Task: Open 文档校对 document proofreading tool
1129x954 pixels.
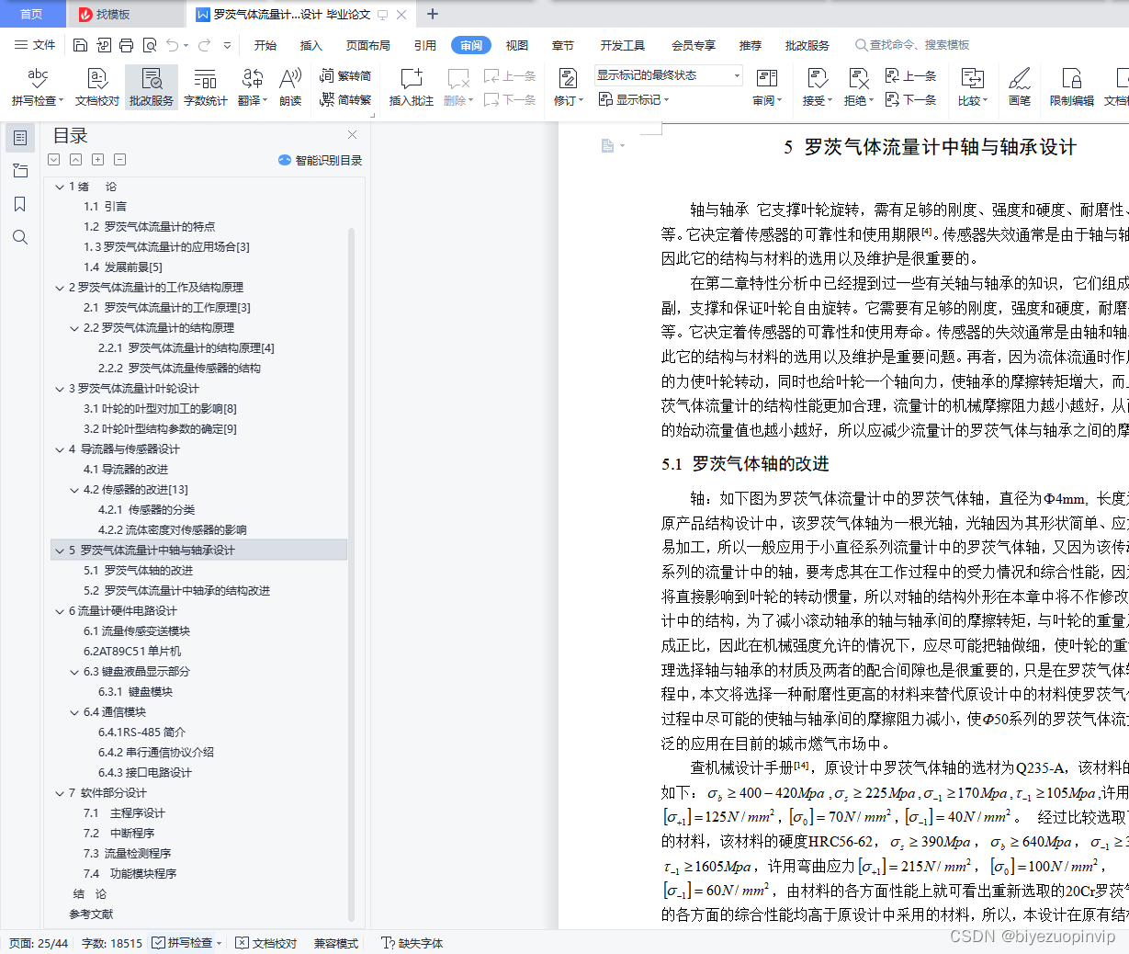Action: click(x=97, y=87)
